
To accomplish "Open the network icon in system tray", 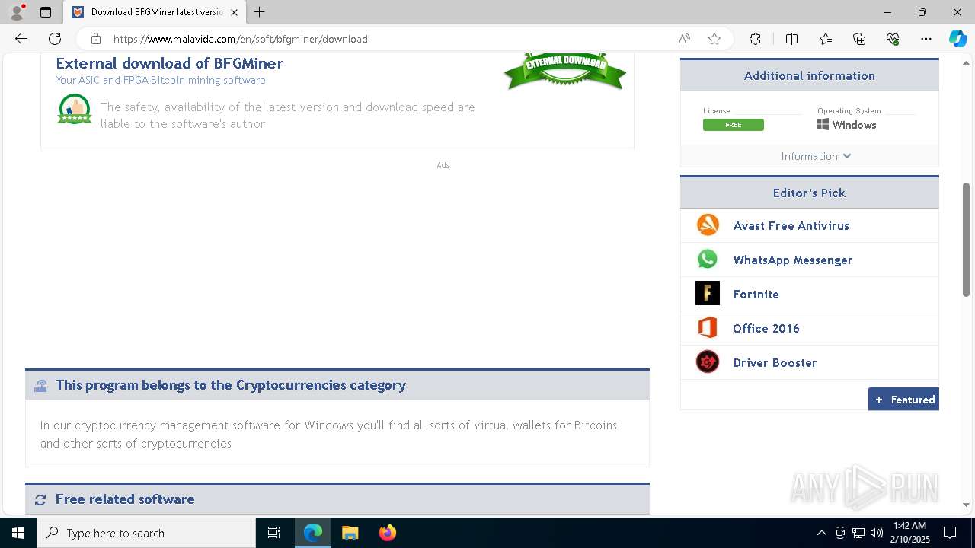I will 858,533.
